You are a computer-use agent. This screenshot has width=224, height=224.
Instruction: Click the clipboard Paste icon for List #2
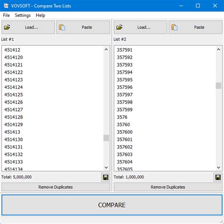[174, 27]
